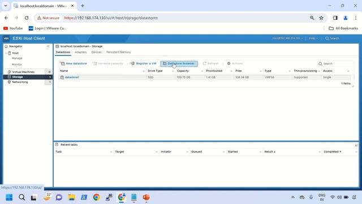362x204 pixels.
Task: Open the Task column dropdown
Action: click(x=111, y=152)
